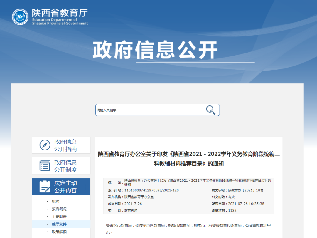Click the 陕西省教育厅 site title text

(x=60, y=13)
